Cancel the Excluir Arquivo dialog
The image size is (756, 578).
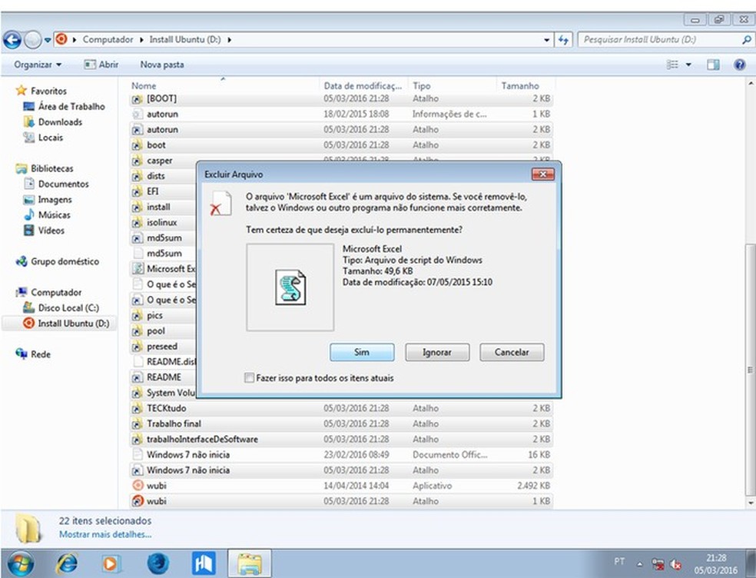click(x=512, y=352)
